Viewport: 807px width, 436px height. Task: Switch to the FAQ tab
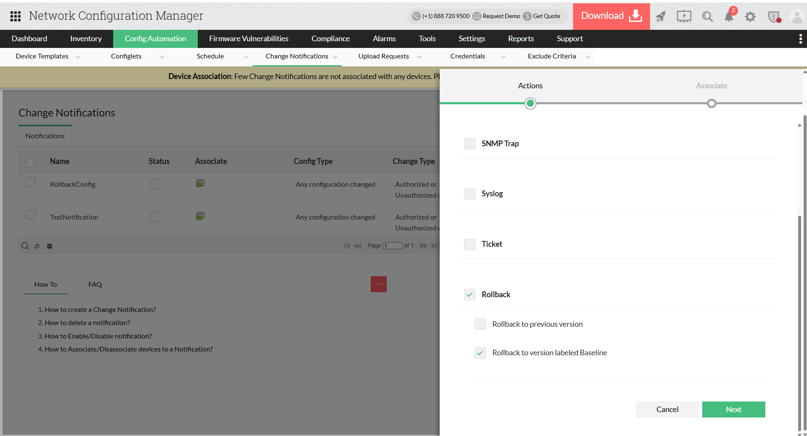(x=94, y=284)
